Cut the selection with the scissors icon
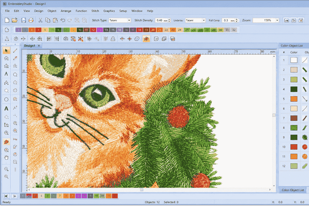309x206 pixels. 40,20
